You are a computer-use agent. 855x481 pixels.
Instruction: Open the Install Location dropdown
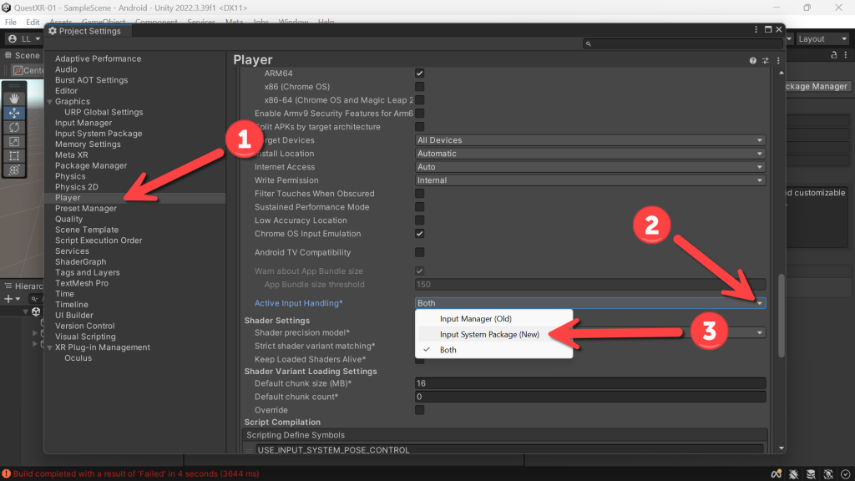590,154
